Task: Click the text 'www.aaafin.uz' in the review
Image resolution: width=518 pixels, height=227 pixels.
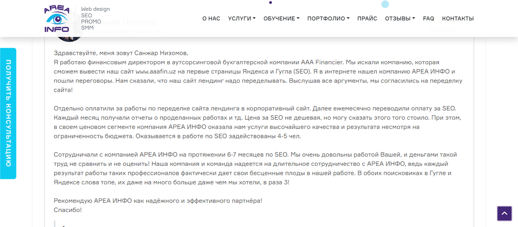Action: (156, 72)
